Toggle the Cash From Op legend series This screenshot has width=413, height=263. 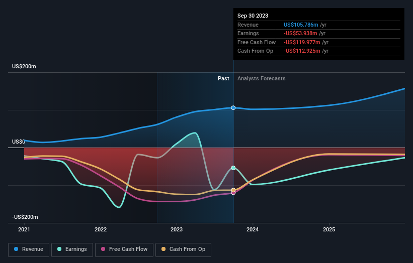pyautogui.click(x=183, y=249)
